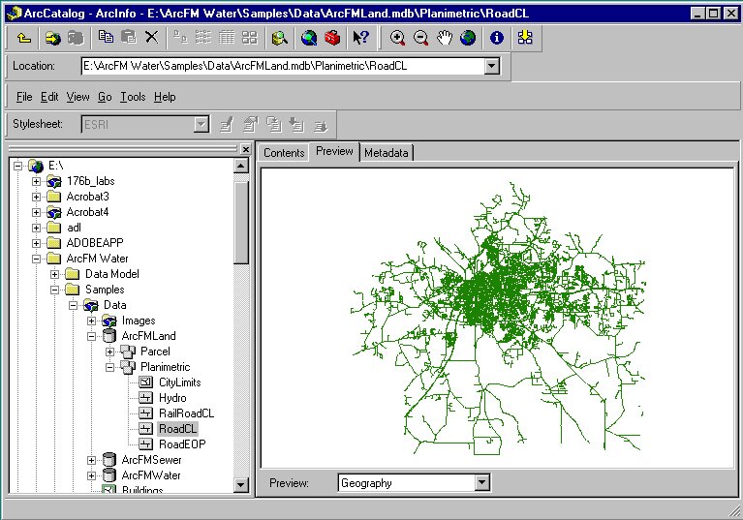Click the Delete (X) toolbar icon

[x=152, y=37]
